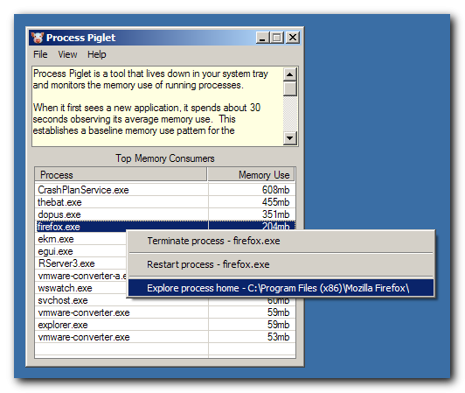Minimize the Process Piglet window
Image resolution: width=465 pixels, height=393 pixels.
[263, 38]
